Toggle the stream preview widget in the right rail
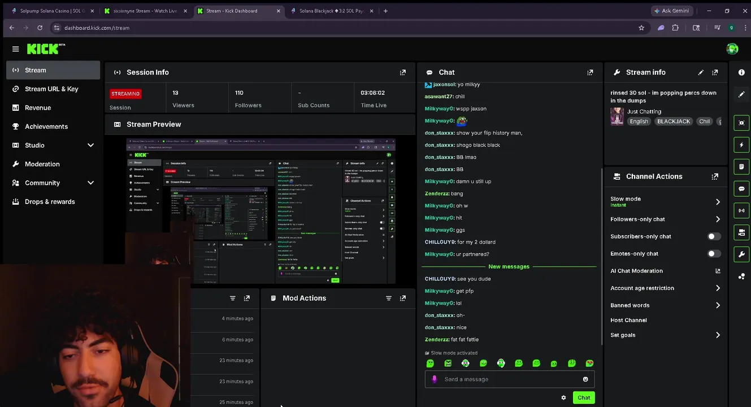Viewport: 751px width, 407px height. coord(741,123)
